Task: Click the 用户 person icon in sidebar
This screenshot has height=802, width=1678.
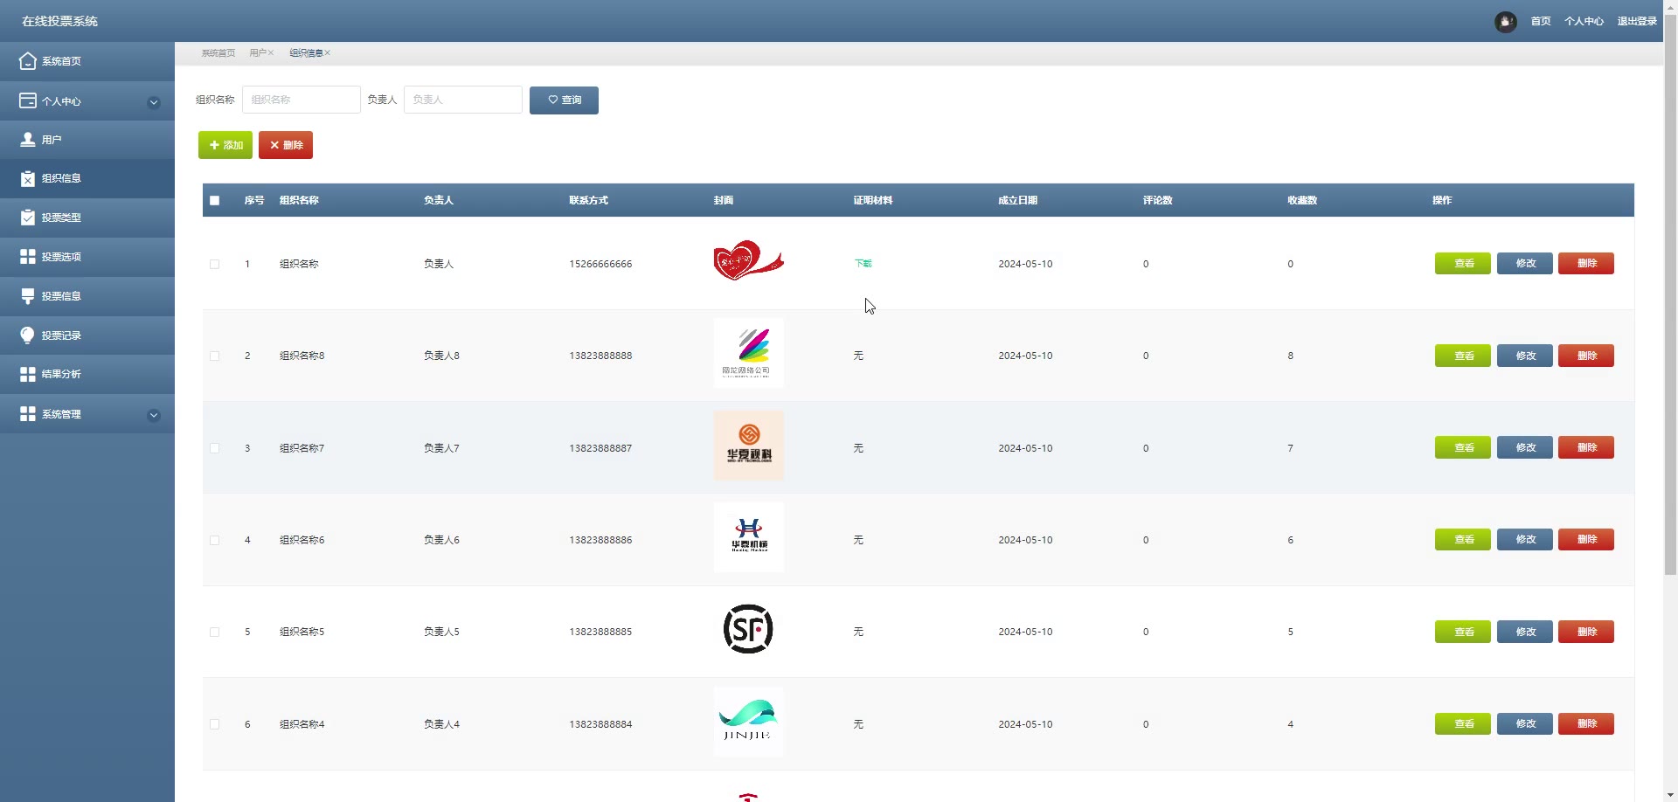Action: (x=28, y=140)
